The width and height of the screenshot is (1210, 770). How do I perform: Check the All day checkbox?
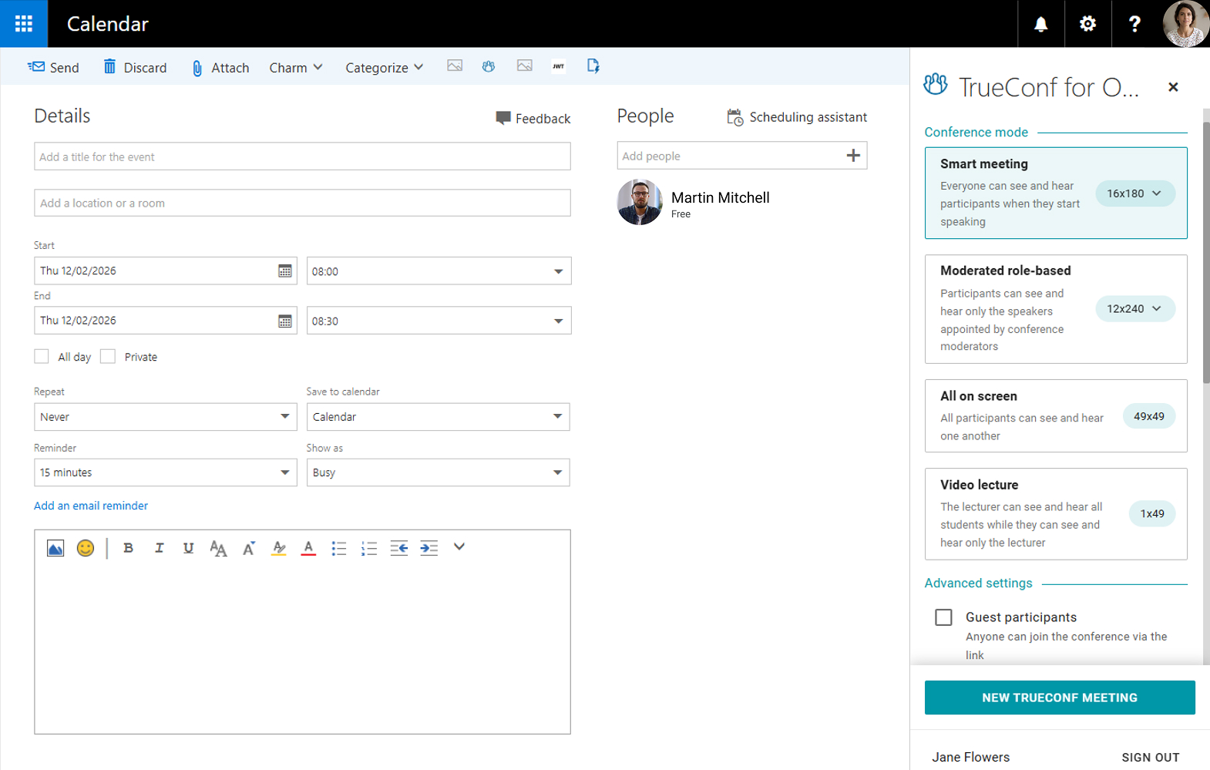tap(42, 356)
